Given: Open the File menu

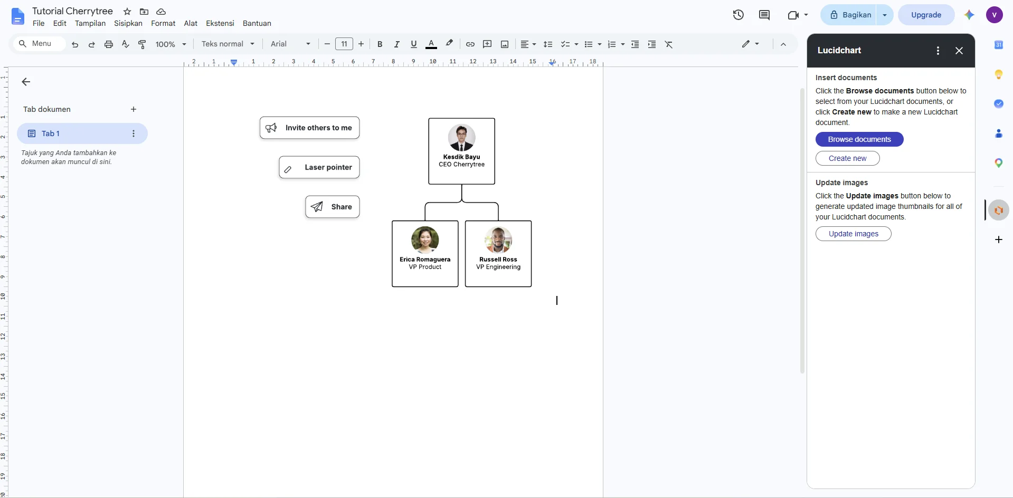Looking at the screenshot, I should click(39, 23).
